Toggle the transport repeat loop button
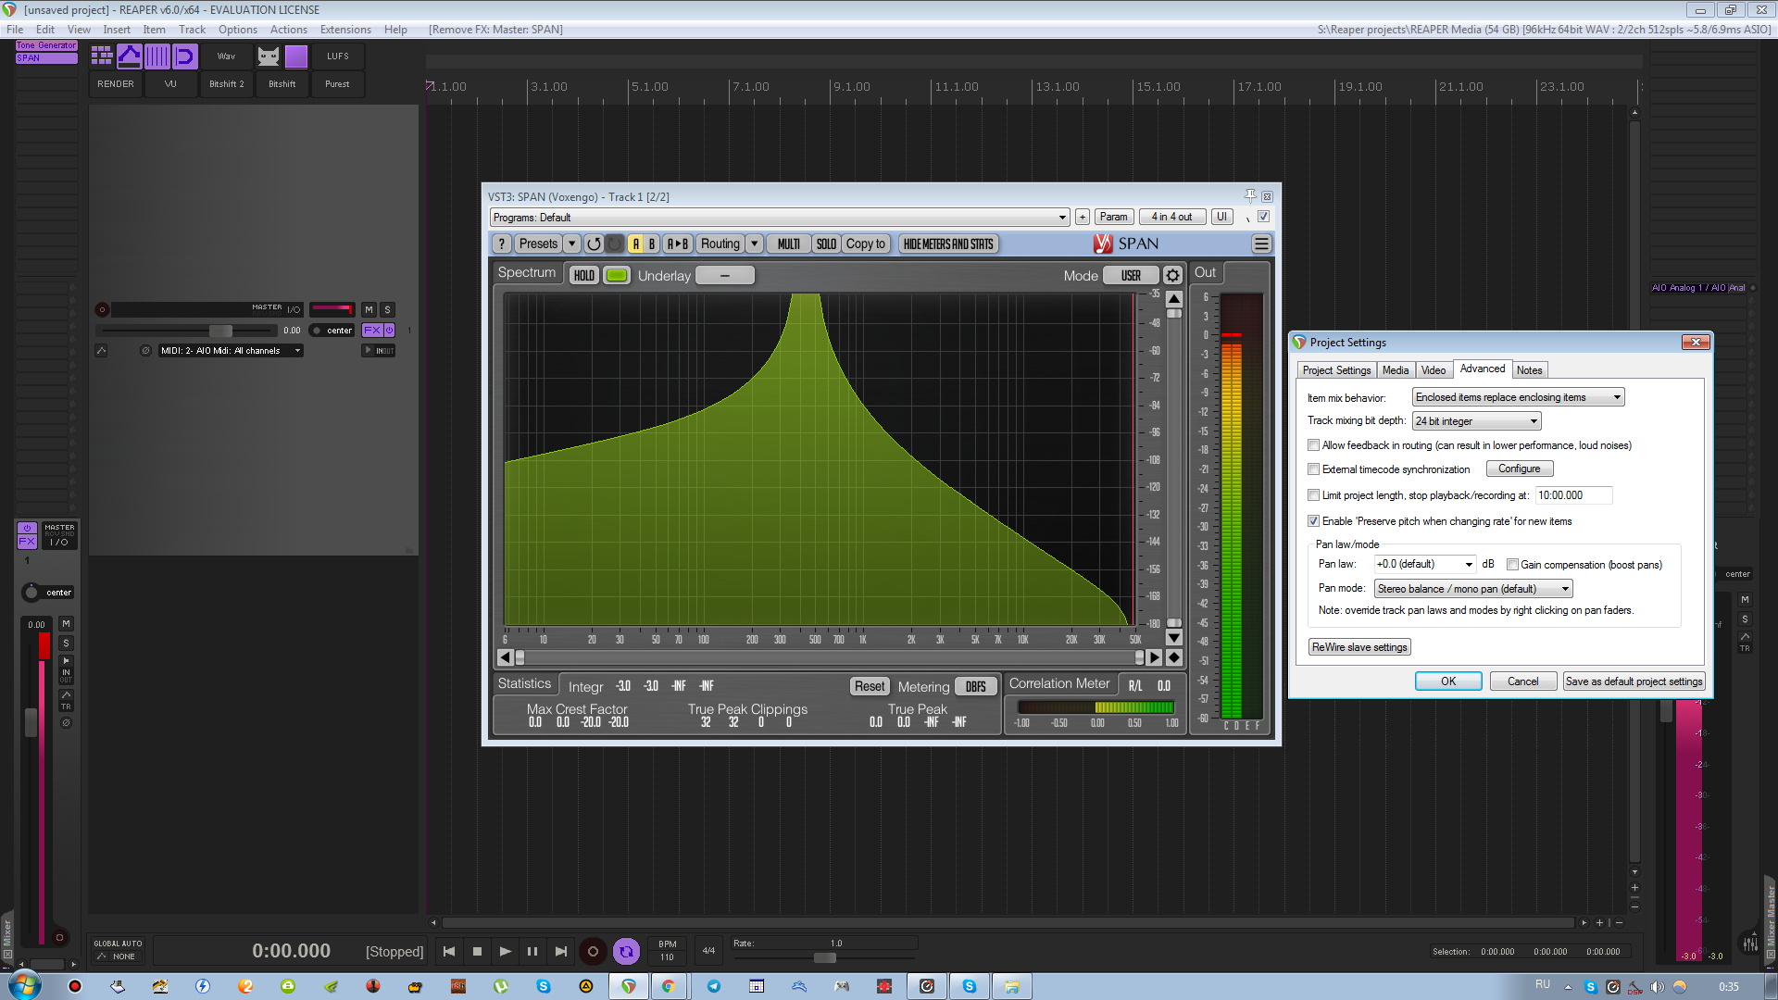1778x1000 pixels. click(627, 951)
